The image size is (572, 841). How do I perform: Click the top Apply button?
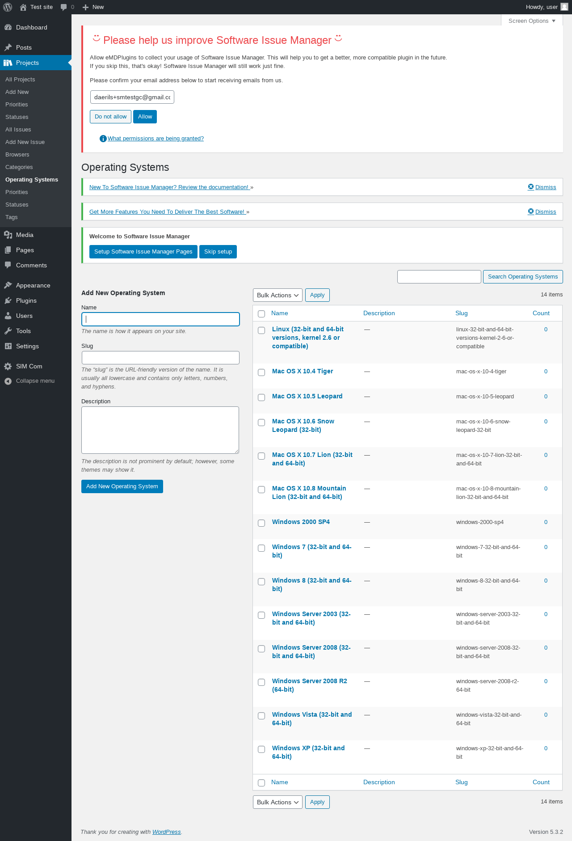tap(317, 295)
